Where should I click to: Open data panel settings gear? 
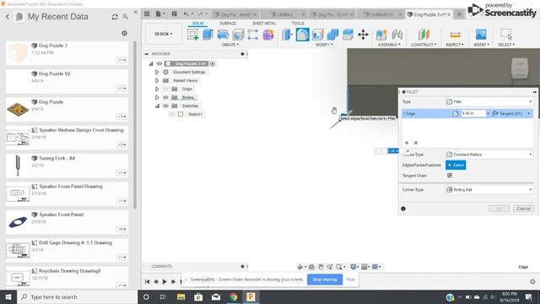124,33
